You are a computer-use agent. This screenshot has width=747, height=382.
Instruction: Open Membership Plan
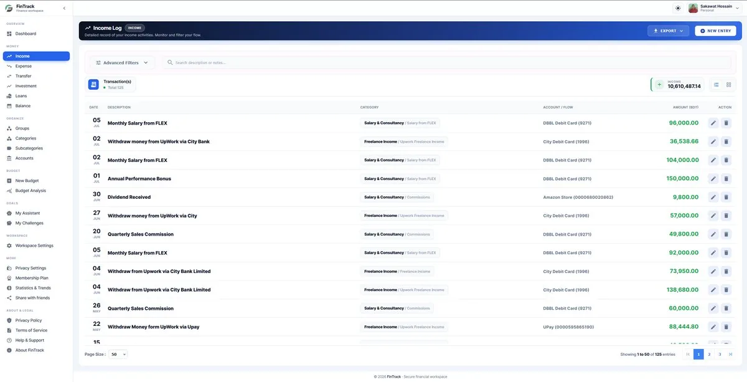(x=36, y=278)
